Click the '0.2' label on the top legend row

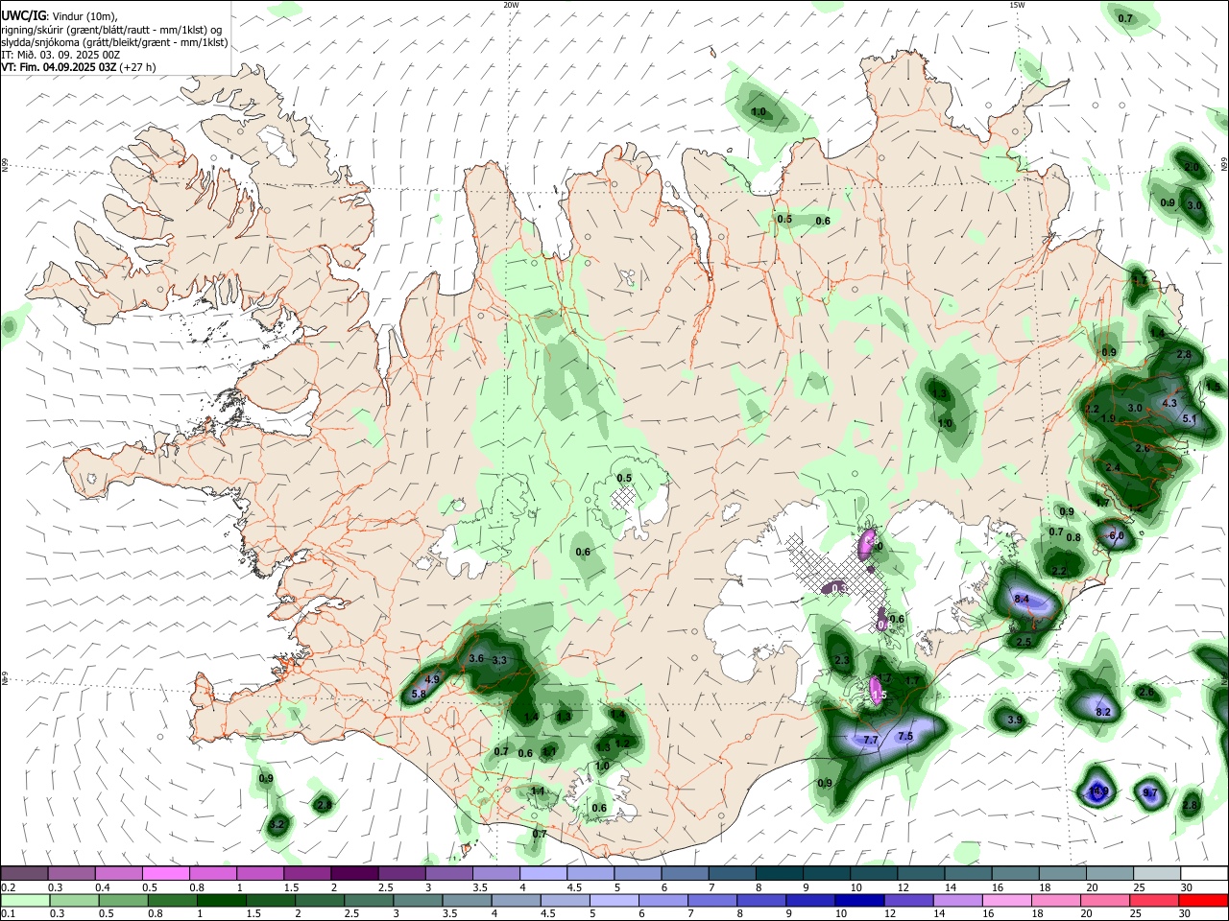[x=9, y=887]
